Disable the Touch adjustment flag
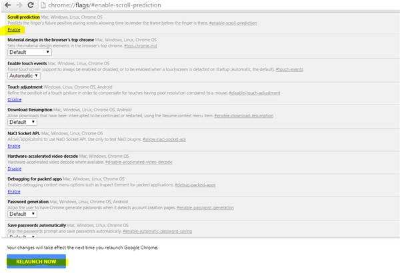This screenshot has width=400, height=273. (15, 99)
